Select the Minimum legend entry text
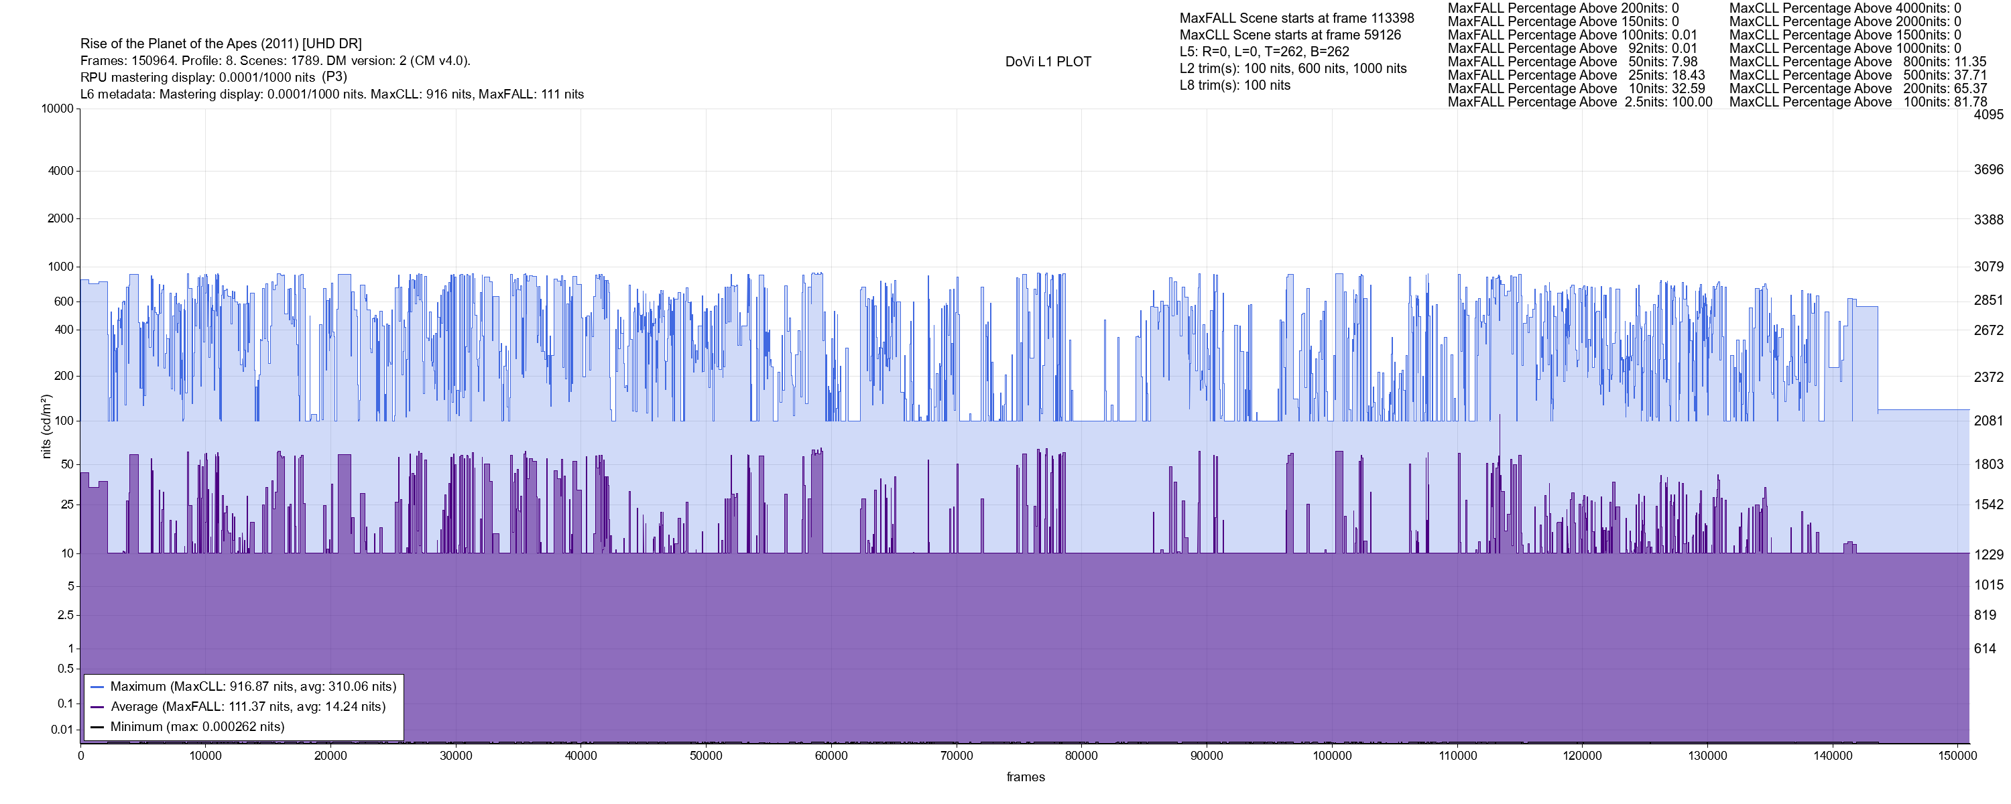2011x804 pixels. pyautogui.click(x=196, y=727)
